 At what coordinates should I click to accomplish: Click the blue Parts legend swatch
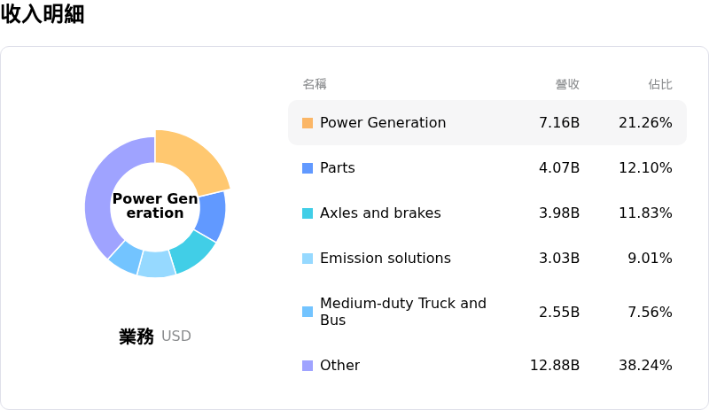coord(308,168)
